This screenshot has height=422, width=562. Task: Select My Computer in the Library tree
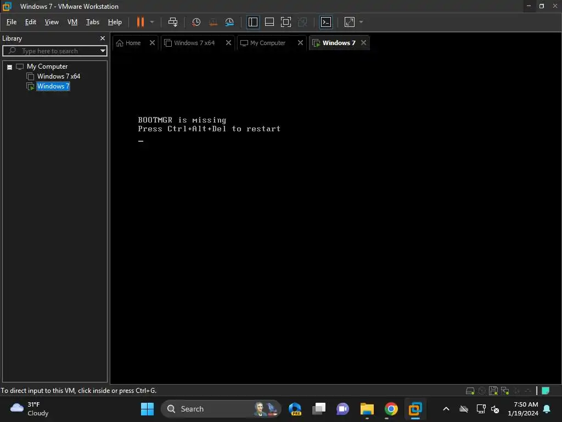pos(47,66)
